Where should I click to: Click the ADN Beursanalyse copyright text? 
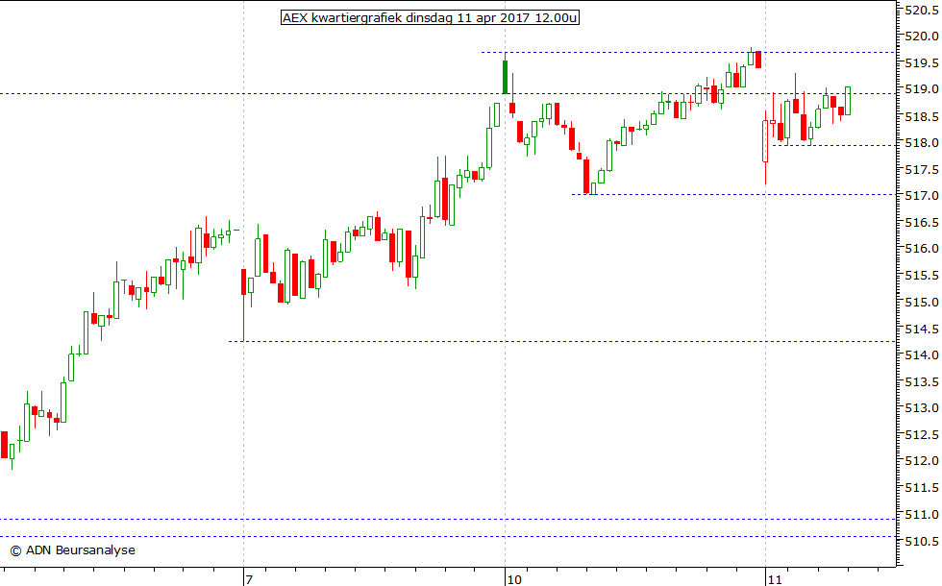(73, 549)
